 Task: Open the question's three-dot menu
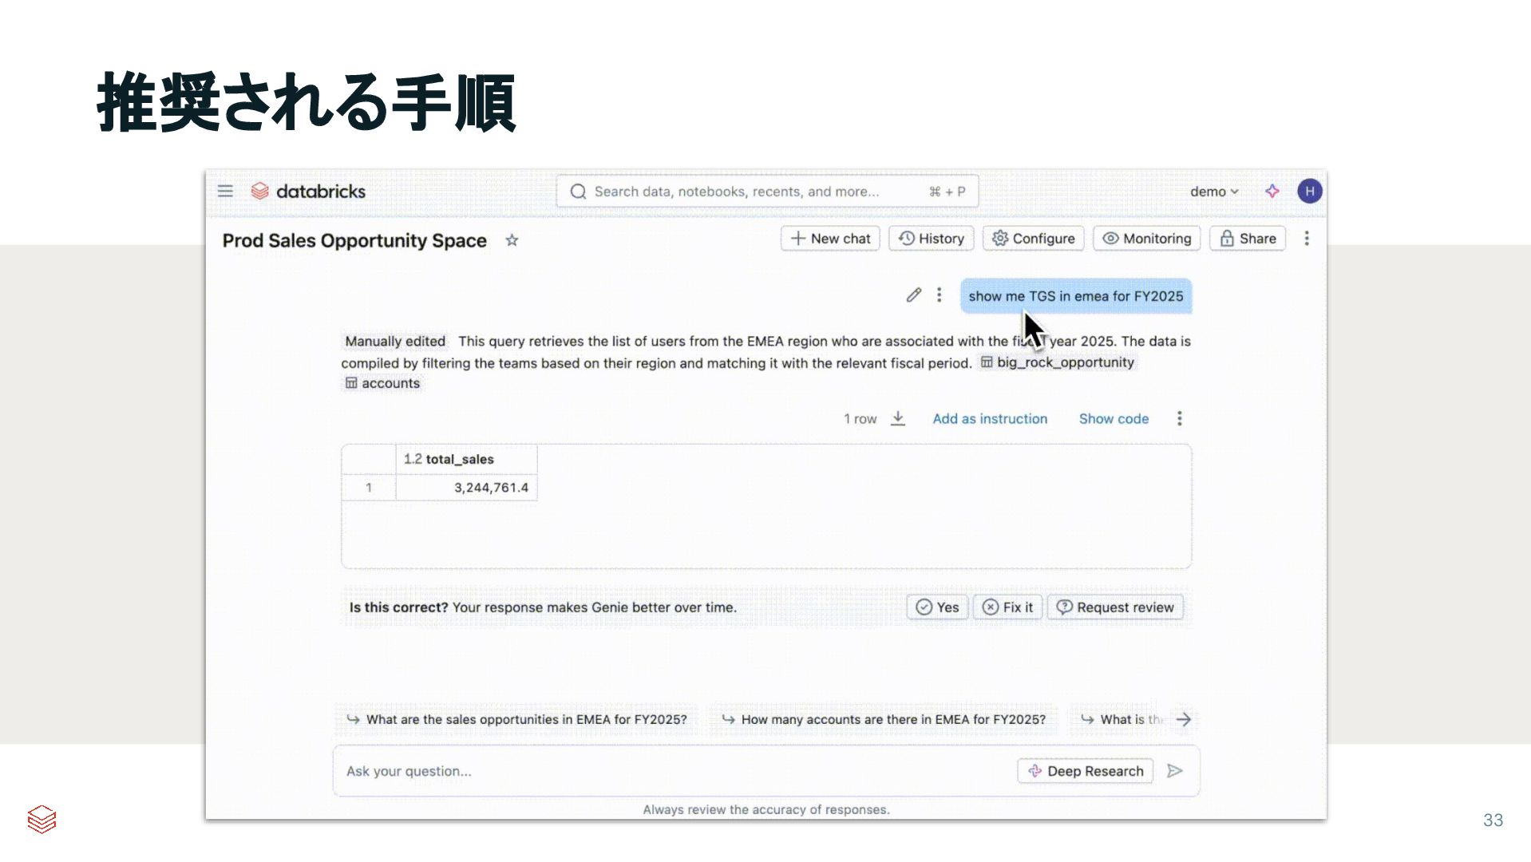940,295
